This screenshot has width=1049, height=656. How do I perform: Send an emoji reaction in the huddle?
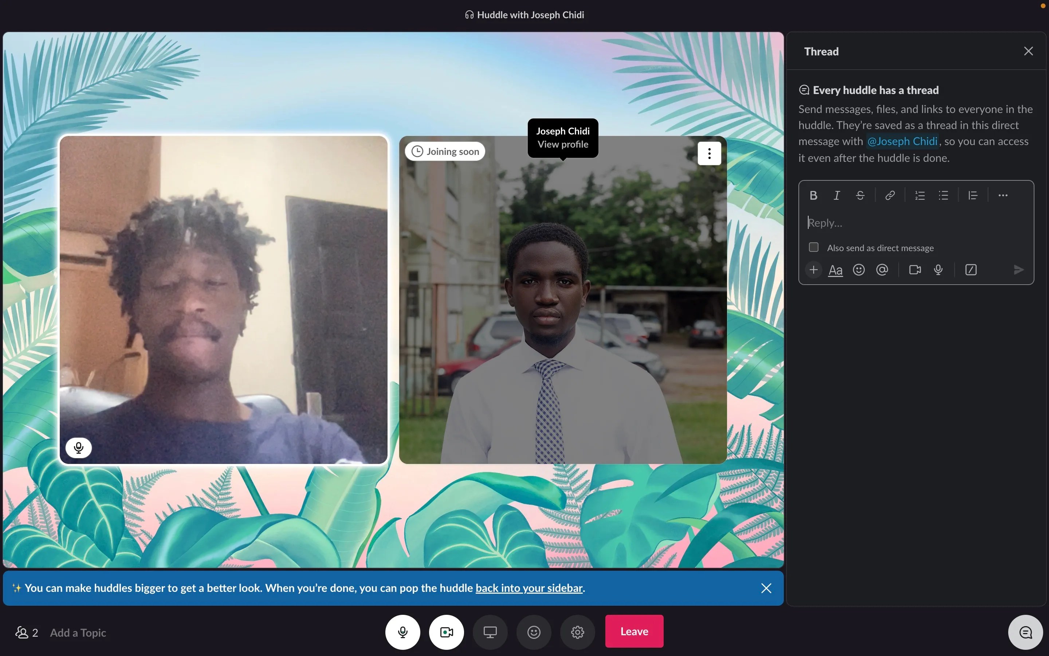[533, 632]
